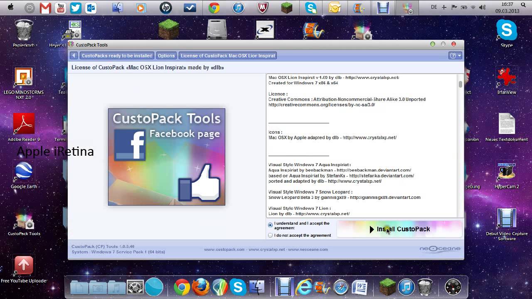This screenshot has width=532, height=299.
Task: Select License of CustoPack Mac OSX Lion breadcrumb
Action: 228,56
